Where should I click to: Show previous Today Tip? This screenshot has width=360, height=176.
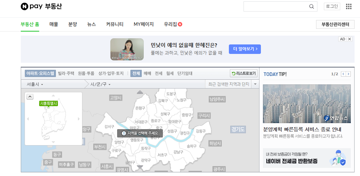(x=343, y=74)
